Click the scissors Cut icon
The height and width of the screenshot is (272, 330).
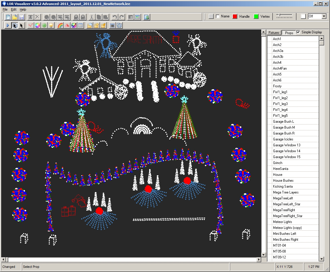(x=92, y=17)
